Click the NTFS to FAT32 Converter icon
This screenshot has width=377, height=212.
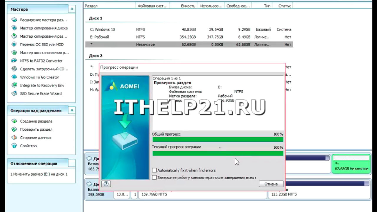[14, 61]
